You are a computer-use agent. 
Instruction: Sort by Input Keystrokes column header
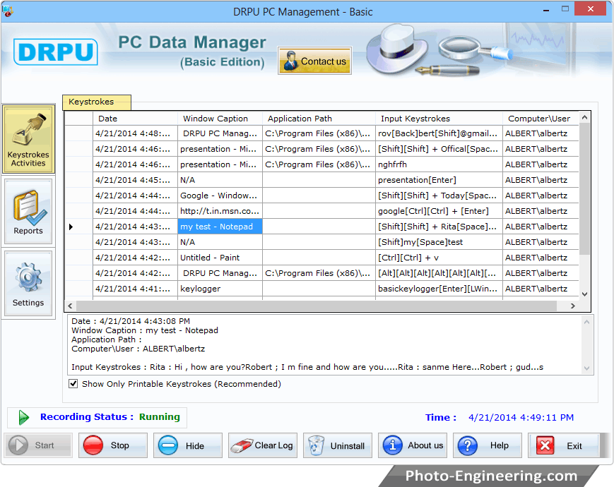coord(439,119)
